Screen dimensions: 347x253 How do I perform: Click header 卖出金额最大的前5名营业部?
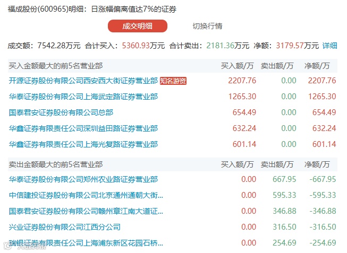tap(56, 164)
